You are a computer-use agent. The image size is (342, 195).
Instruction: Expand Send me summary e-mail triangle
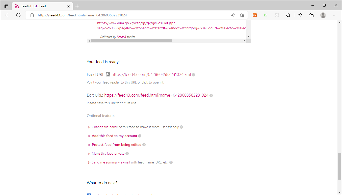click(x=89, y=162)
